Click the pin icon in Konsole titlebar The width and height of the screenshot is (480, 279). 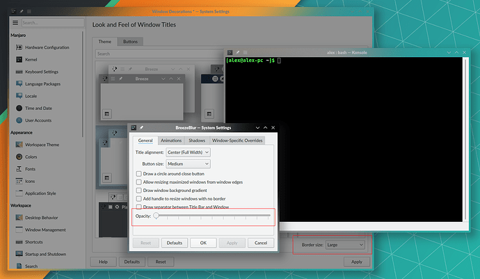tap(238, 53)
